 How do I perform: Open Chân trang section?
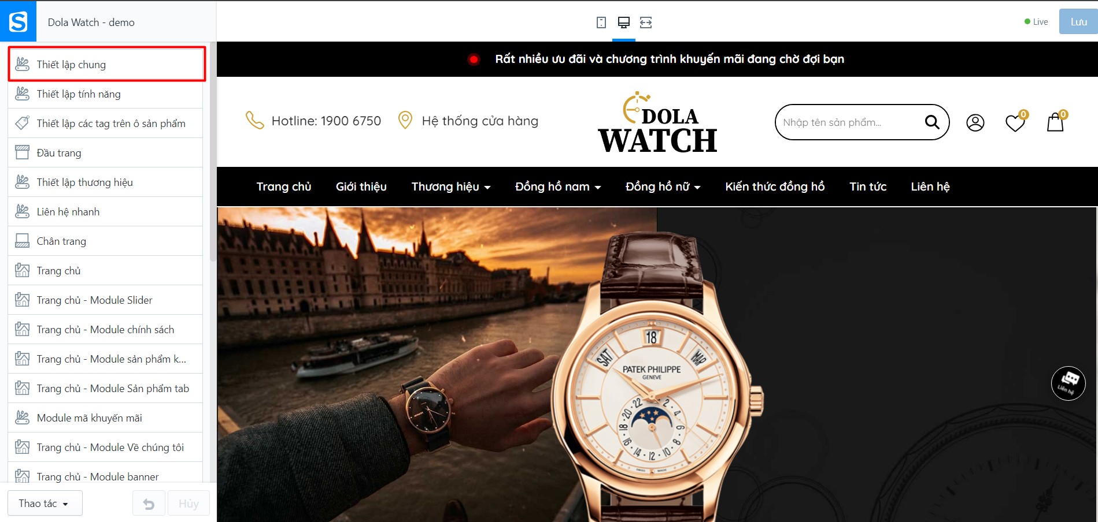pyautogui.click(x=105, y=241)
